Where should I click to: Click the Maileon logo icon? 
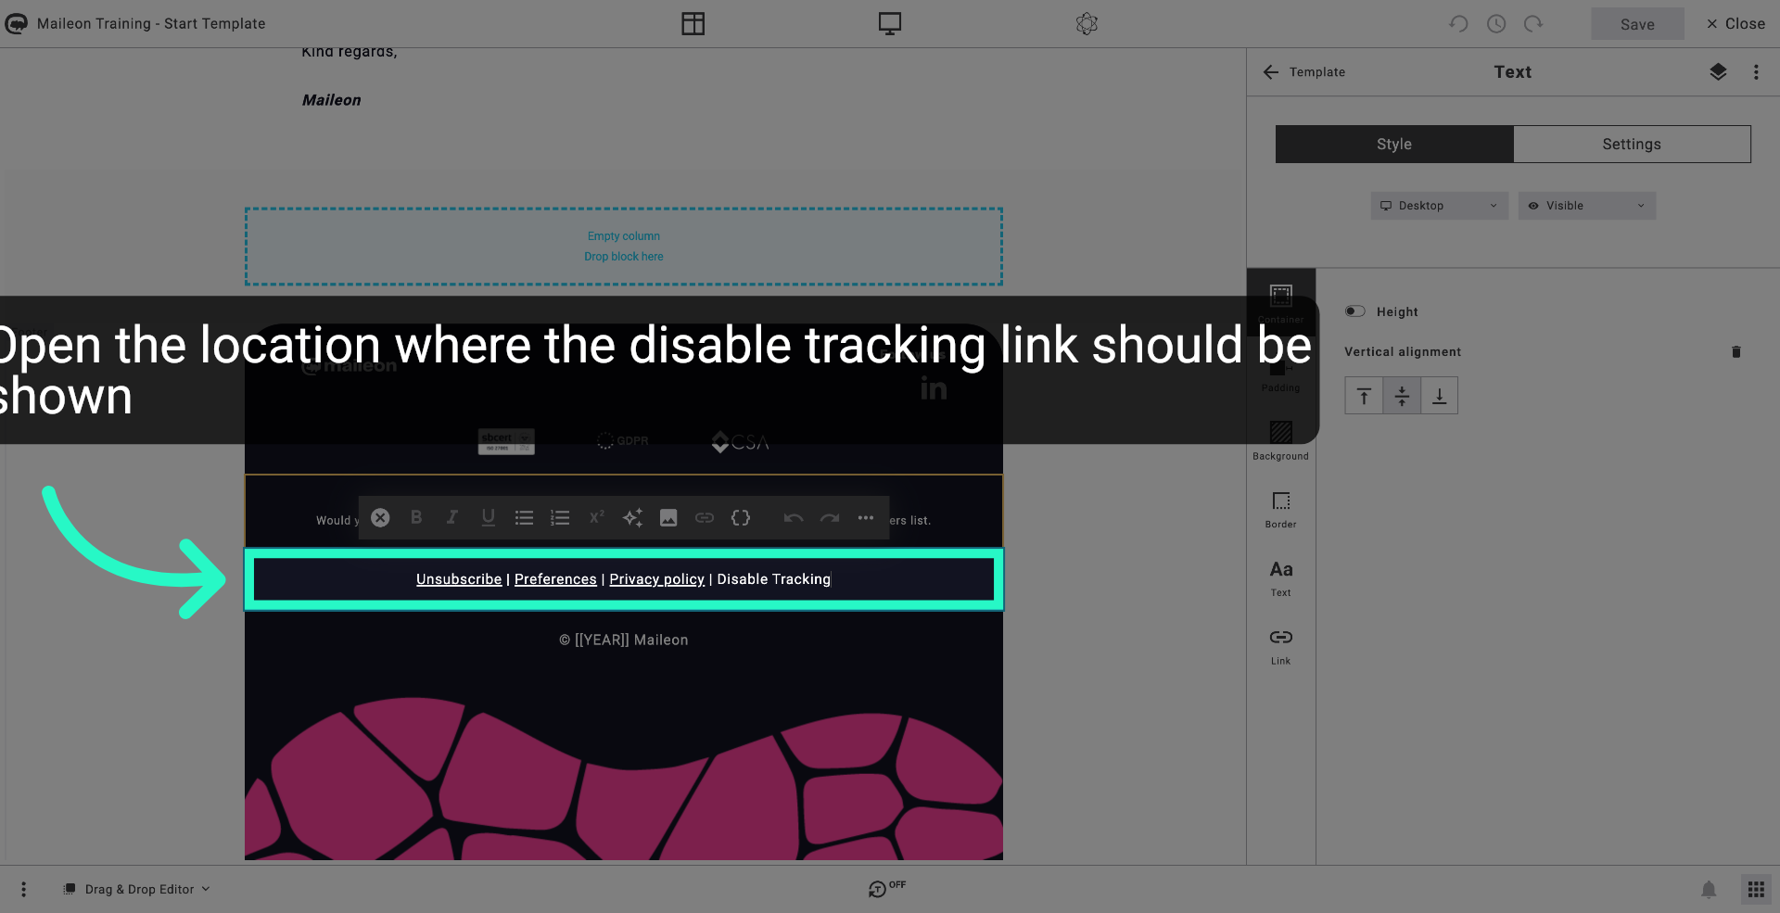point(17,24)
